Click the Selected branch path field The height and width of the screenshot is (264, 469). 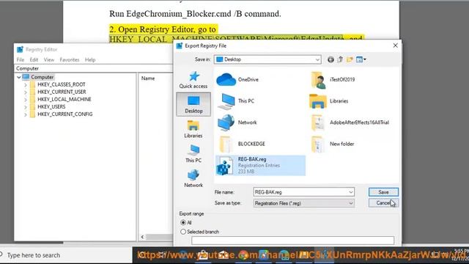(x=293, y=240)
